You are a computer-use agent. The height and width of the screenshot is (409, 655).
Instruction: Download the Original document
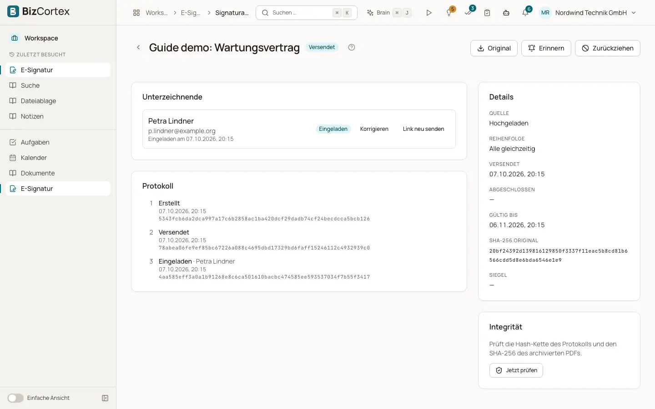pyautogui.click(x=494, y=48)
